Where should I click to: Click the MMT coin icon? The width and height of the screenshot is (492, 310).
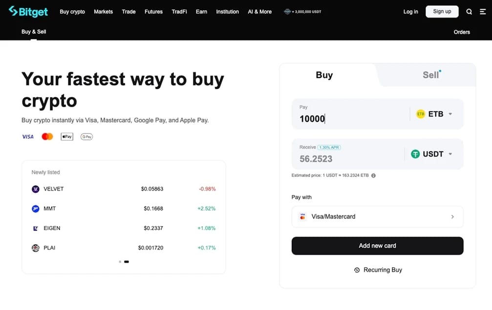(36, 209)
